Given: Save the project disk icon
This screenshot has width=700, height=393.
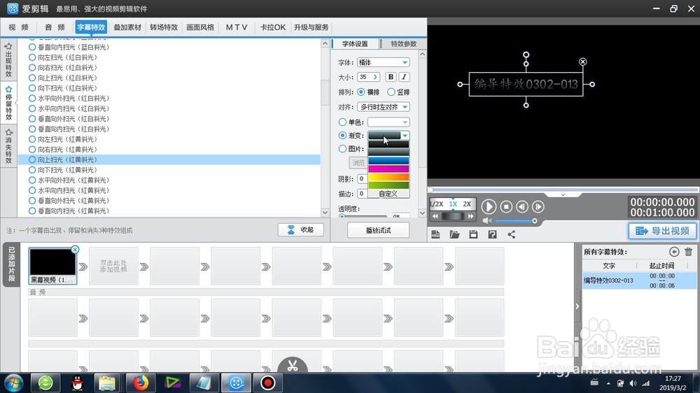Looking at the screenshot, I should pos(473,234).
